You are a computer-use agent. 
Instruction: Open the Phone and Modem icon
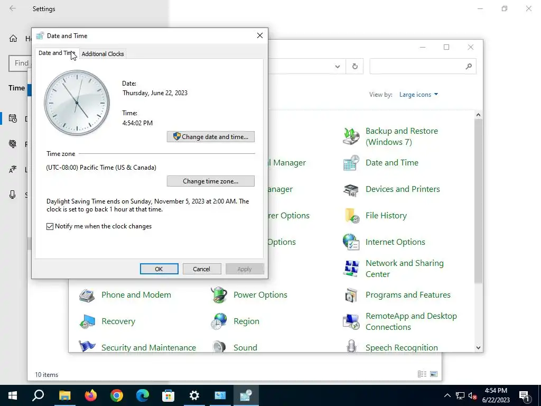coord(87,295)
